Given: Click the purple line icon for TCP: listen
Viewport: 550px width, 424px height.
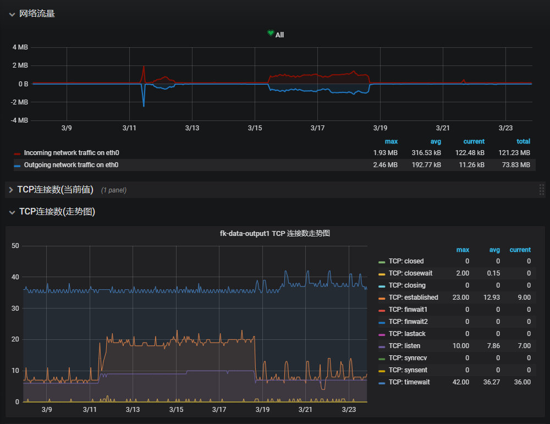Looking at the screenshot, I should [382, 346].
